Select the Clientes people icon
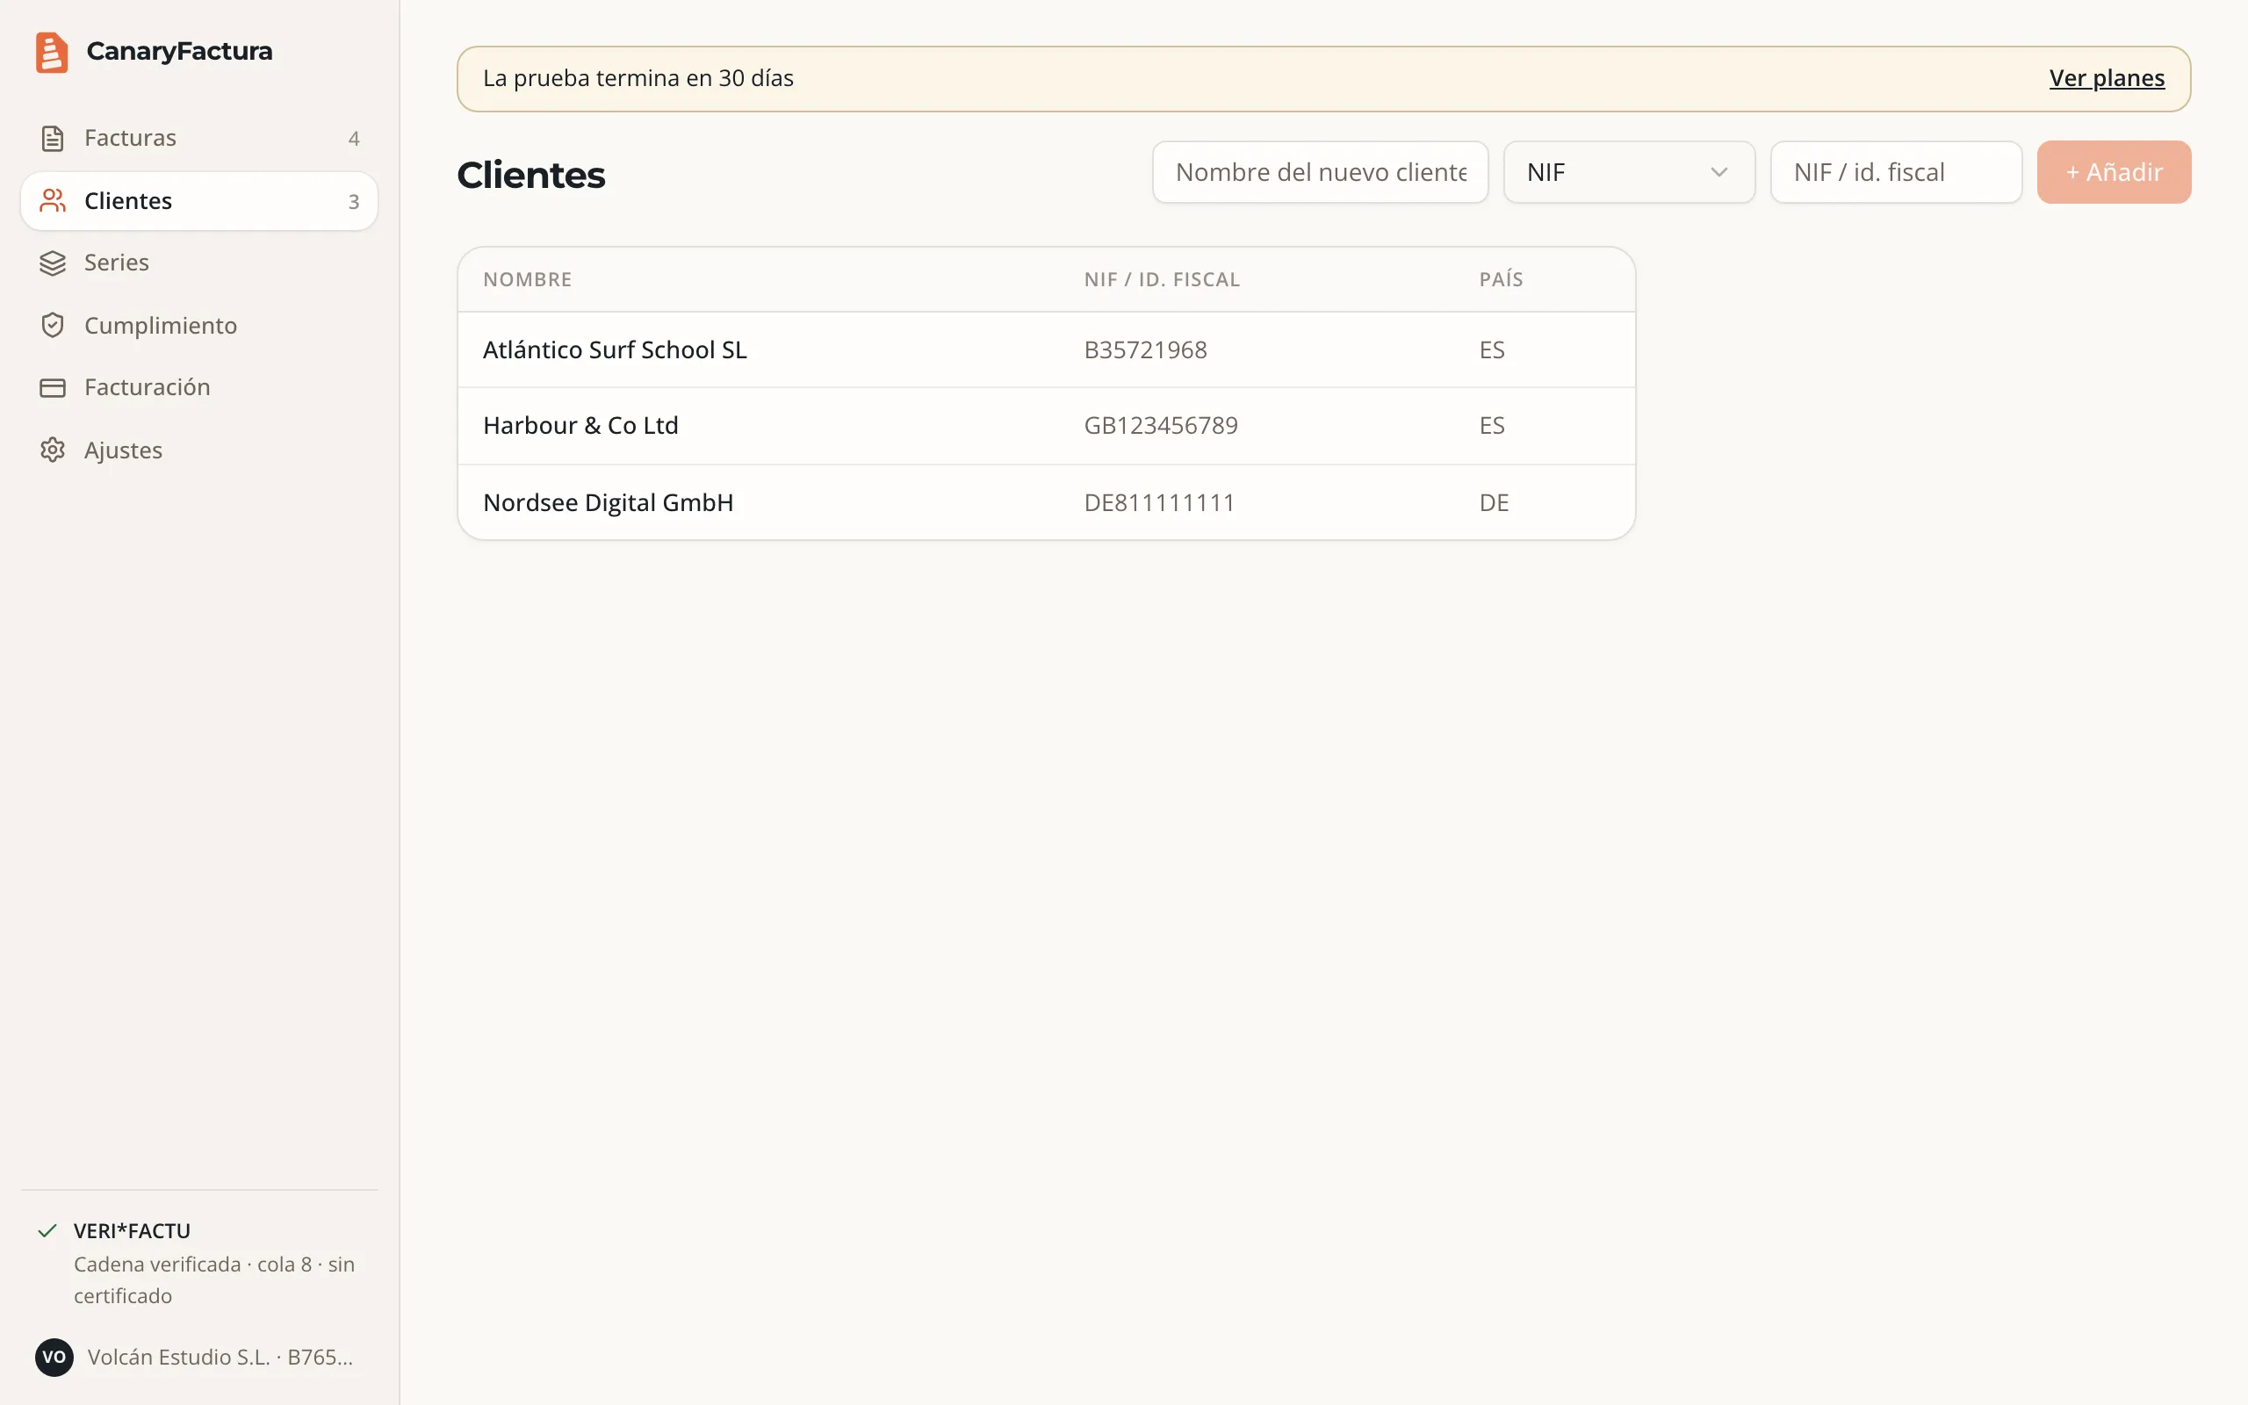 [x=53, y=201]
